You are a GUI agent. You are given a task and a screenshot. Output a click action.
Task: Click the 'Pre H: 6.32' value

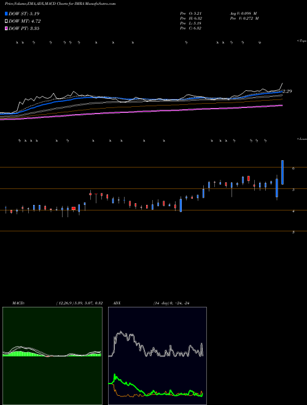point(191,18)
